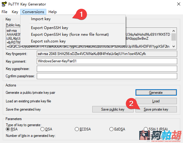
Task: Click the 'Key fingerprint:' label
Action: coord(17,54)
